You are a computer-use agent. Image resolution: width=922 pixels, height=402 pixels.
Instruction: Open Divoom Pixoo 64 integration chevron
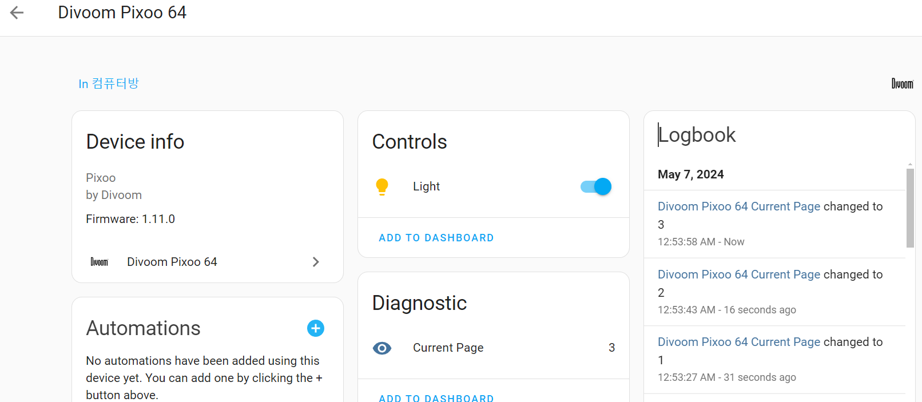[316, 262]
